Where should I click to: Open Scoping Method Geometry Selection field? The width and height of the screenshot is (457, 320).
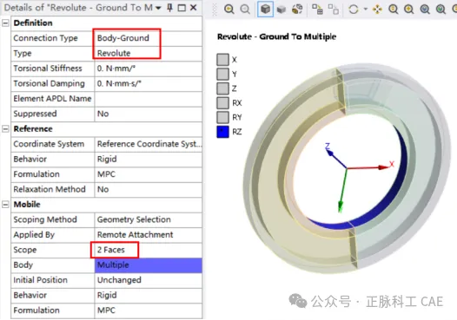pyautogui.click(x=148, y=220)
